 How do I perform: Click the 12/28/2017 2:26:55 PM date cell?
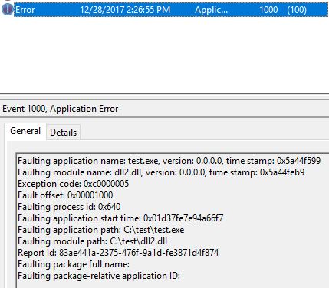125,10
